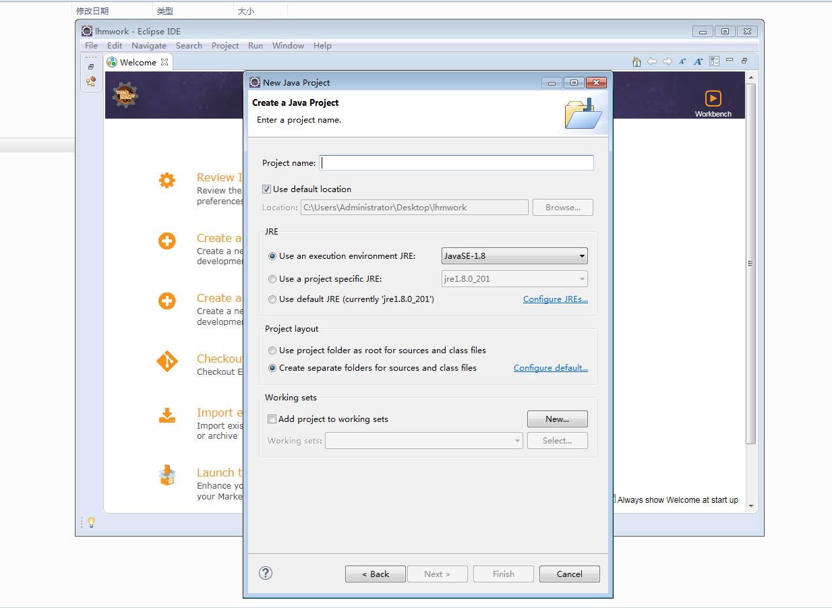Open the Configure default layout link
Image resolution: width=832 pixels, height=608 pixels.
pos(551,368)
